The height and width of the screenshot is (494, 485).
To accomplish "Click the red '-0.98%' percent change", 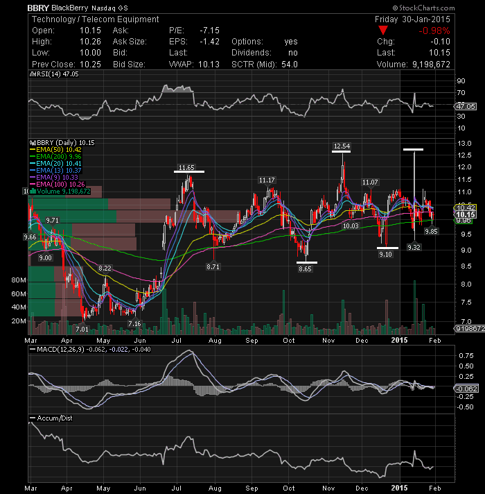I will pyautogui.click(x=434, y=31).
